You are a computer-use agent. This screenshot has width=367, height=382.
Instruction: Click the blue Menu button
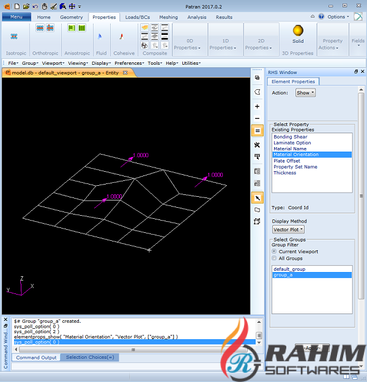coord(17,17)
